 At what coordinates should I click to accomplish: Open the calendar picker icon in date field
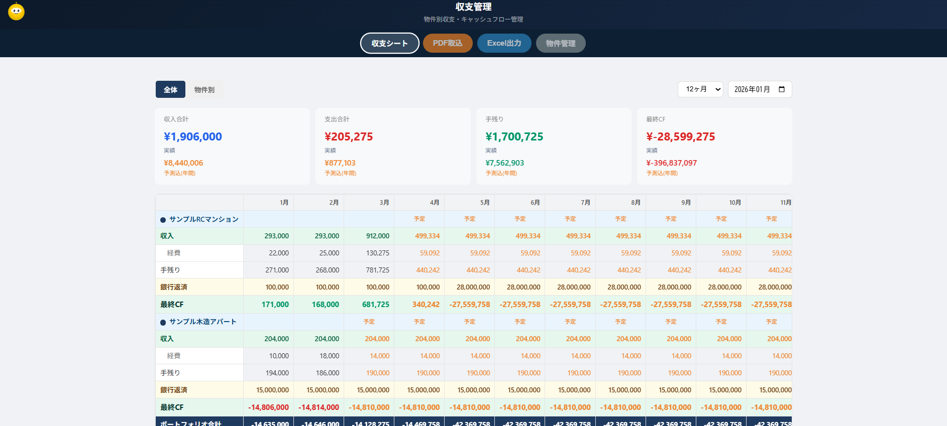[x=782, y=89]
